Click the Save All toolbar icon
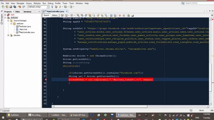 point(15,7)
